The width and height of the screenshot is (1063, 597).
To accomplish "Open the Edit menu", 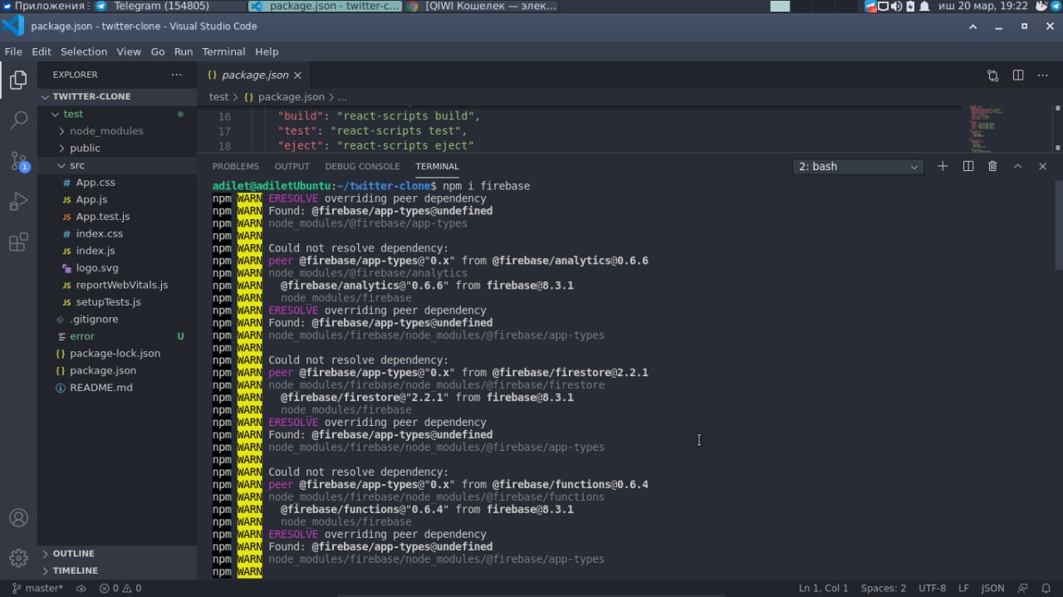I will (42, 51).
